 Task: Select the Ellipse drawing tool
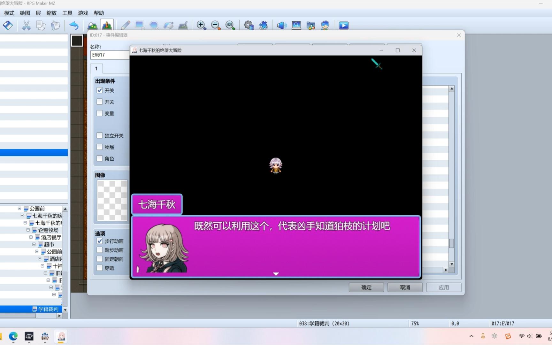[x=154, y=25]
